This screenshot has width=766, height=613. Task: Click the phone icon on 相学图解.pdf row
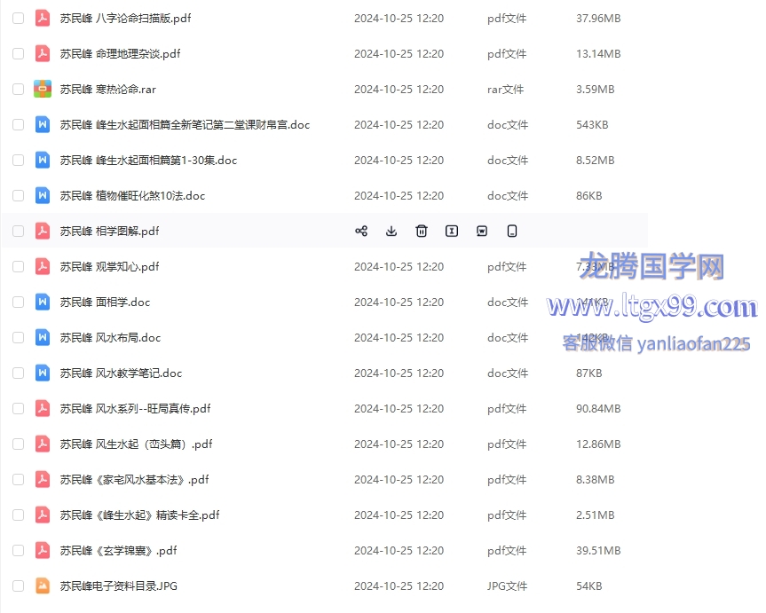tap(512, 231)
